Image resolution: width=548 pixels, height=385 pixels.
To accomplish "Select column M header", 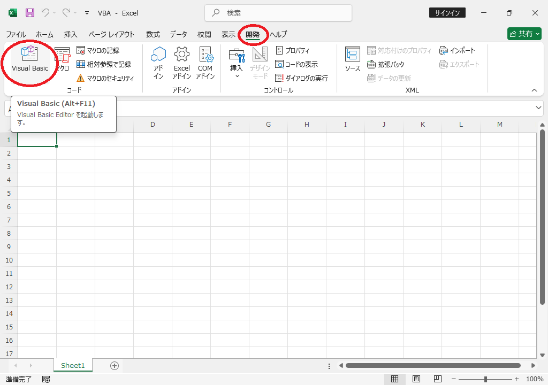I will pos(500,125).
